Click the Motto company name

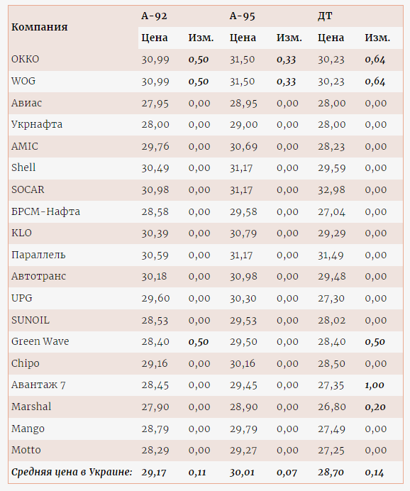(26, 450)
